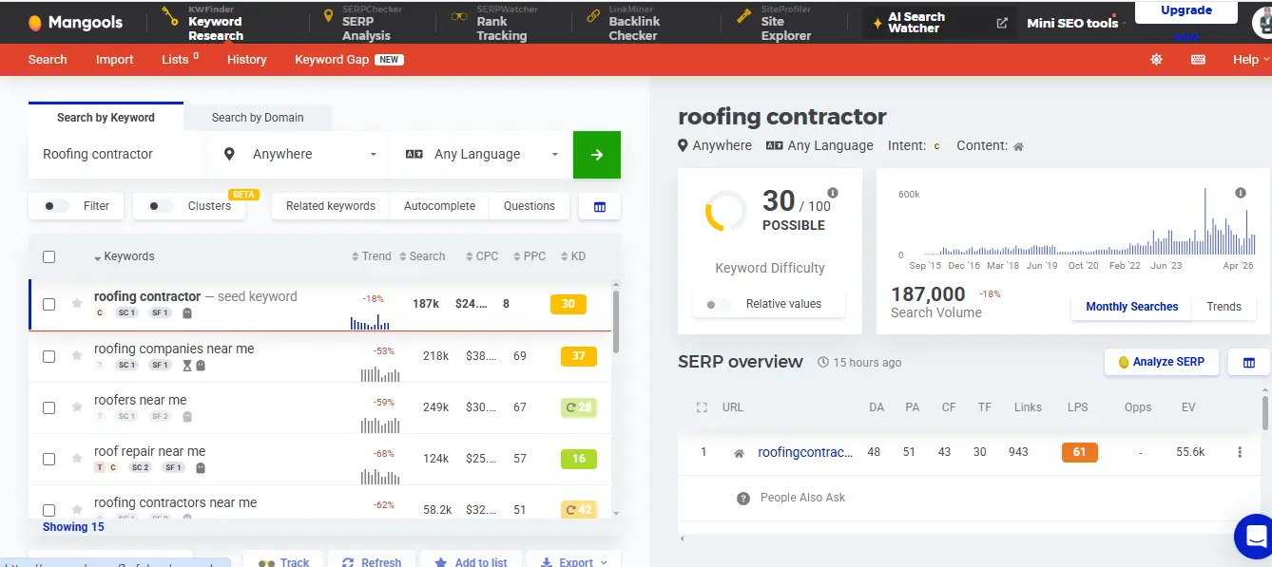
Task: Check the roof repair near me checkbox
Action: click(49, 459)
